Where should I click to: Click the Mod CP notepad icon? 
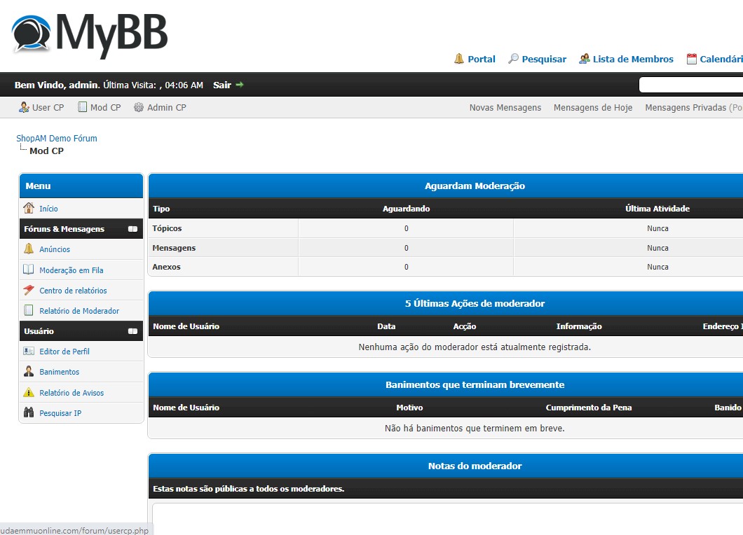coord(83,107)
